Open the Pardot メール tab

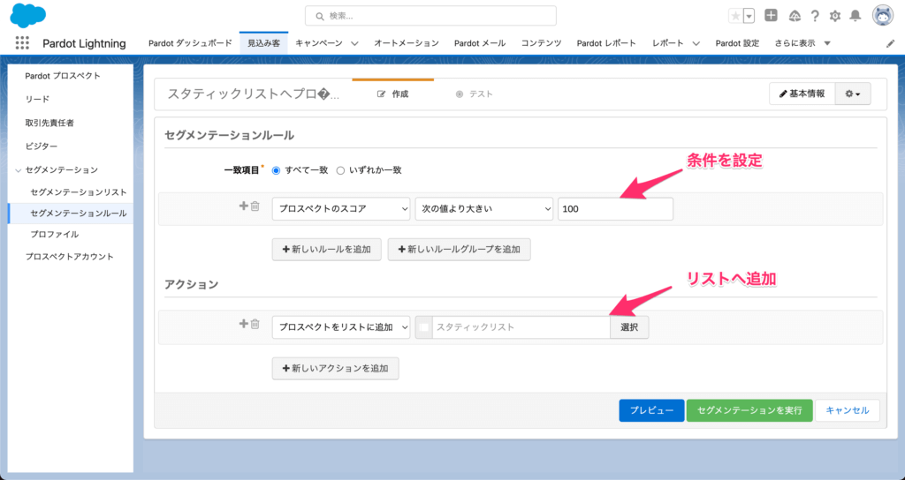click(480, 43)
